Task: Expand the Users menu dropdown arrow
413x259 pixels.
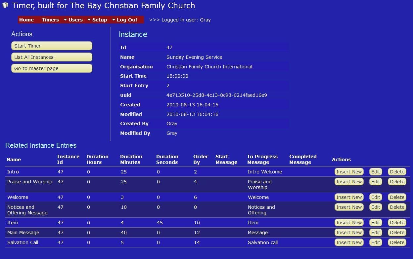Action: coord(89,20)
